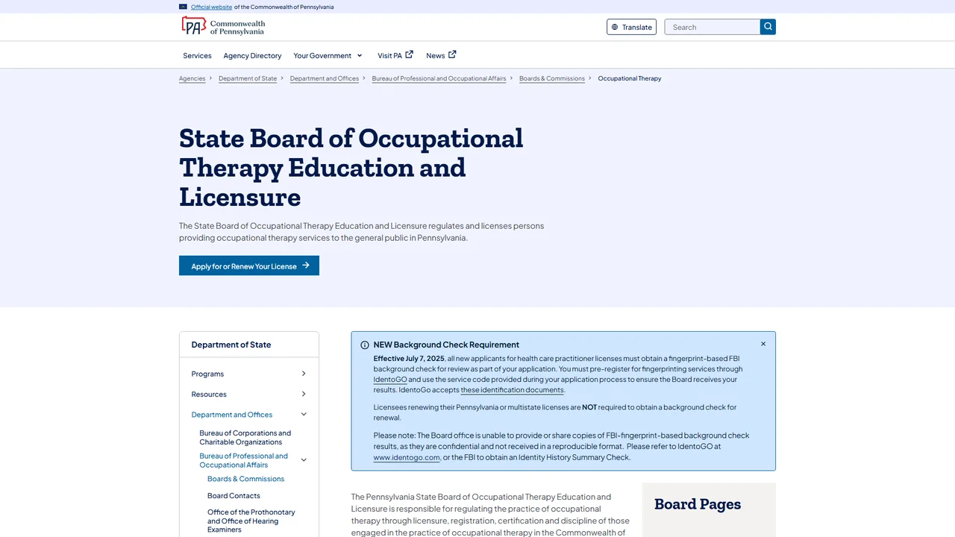
Task: Click Apply for or Renew Your License
Action: (x=249, y=266)
